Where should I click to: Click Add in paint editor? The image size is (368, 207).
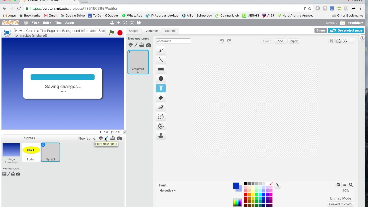click(x=280, y=41)
